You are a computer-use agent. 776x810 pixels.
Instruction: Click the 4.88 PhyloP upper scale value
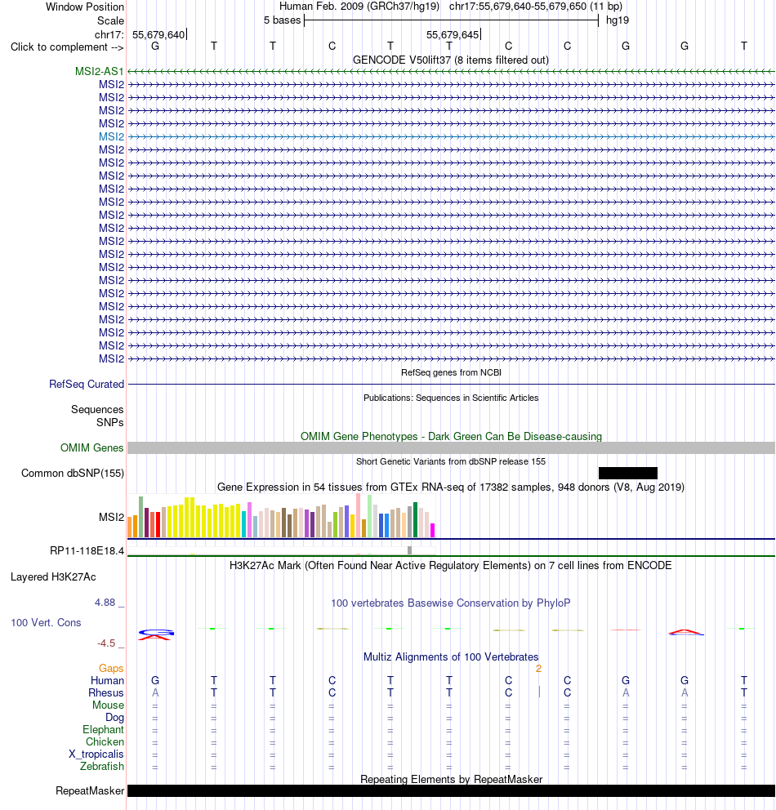pos(105,603)
